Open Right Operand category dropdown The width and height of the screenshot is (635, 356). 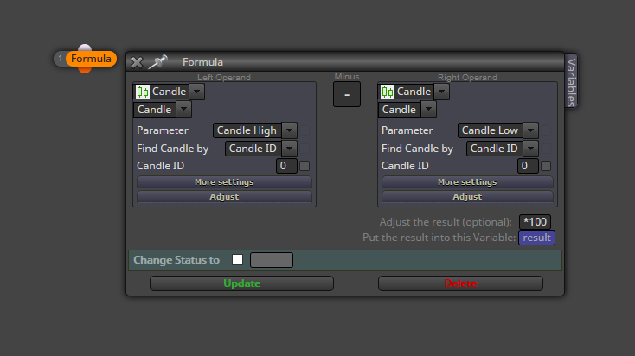(441, 92)
